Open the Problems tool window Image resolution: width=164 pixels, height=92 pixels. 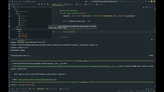click(x=33, y=89)
